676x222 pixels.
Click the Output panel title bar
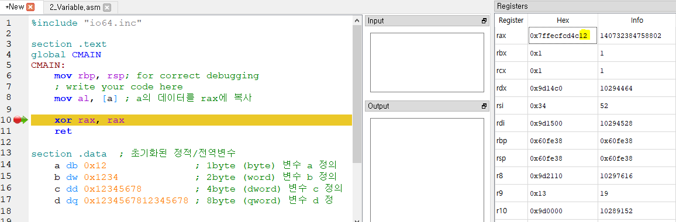[427, 106]
